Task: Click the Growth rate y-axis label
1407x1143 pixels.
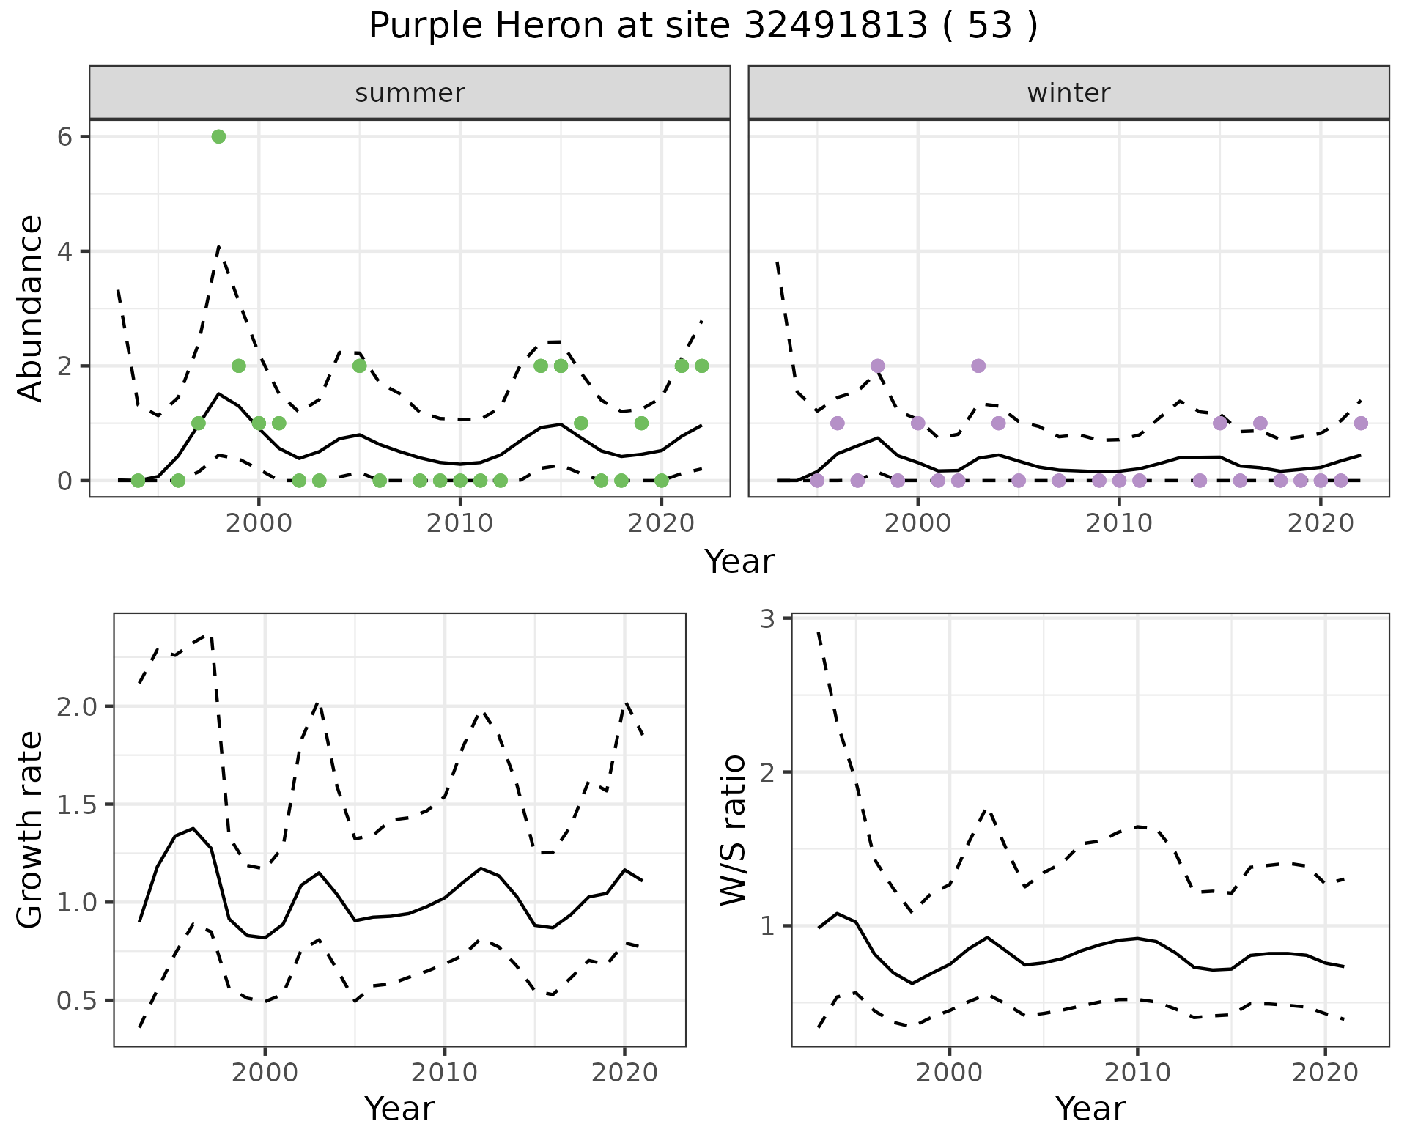Action: [31, 829]
